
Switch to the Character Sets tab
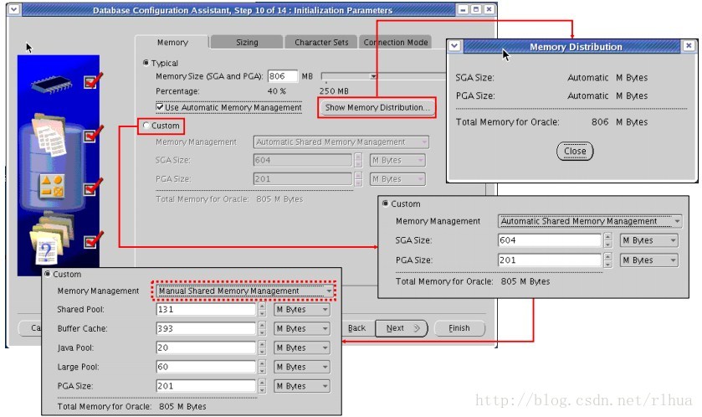(321, 42)
